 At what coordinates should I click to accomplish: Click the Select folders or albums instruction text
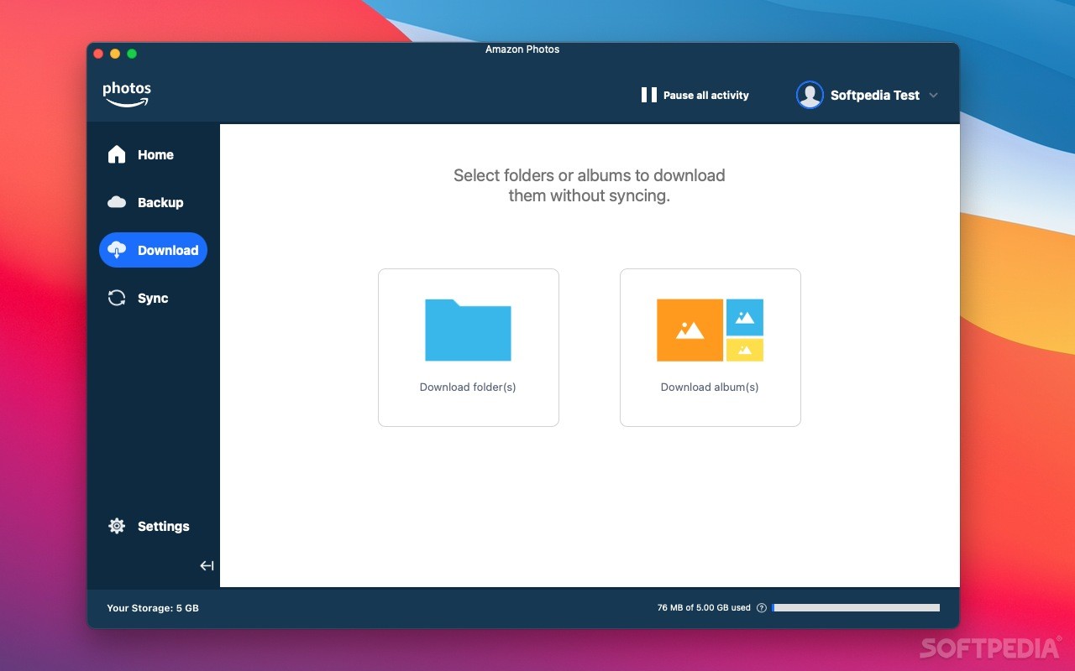[x=590, y=185]
